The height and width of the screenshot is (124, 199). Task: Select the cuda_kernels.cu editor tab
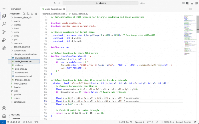click(x=53, y=9)
